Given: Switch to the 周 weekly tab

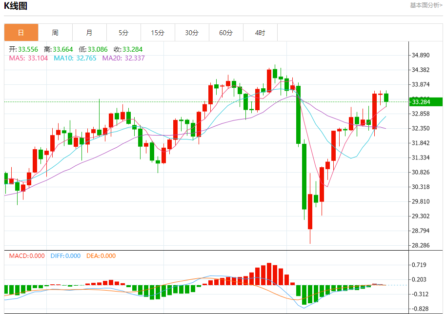Looking at the screenshot, I should coord(55,33).
